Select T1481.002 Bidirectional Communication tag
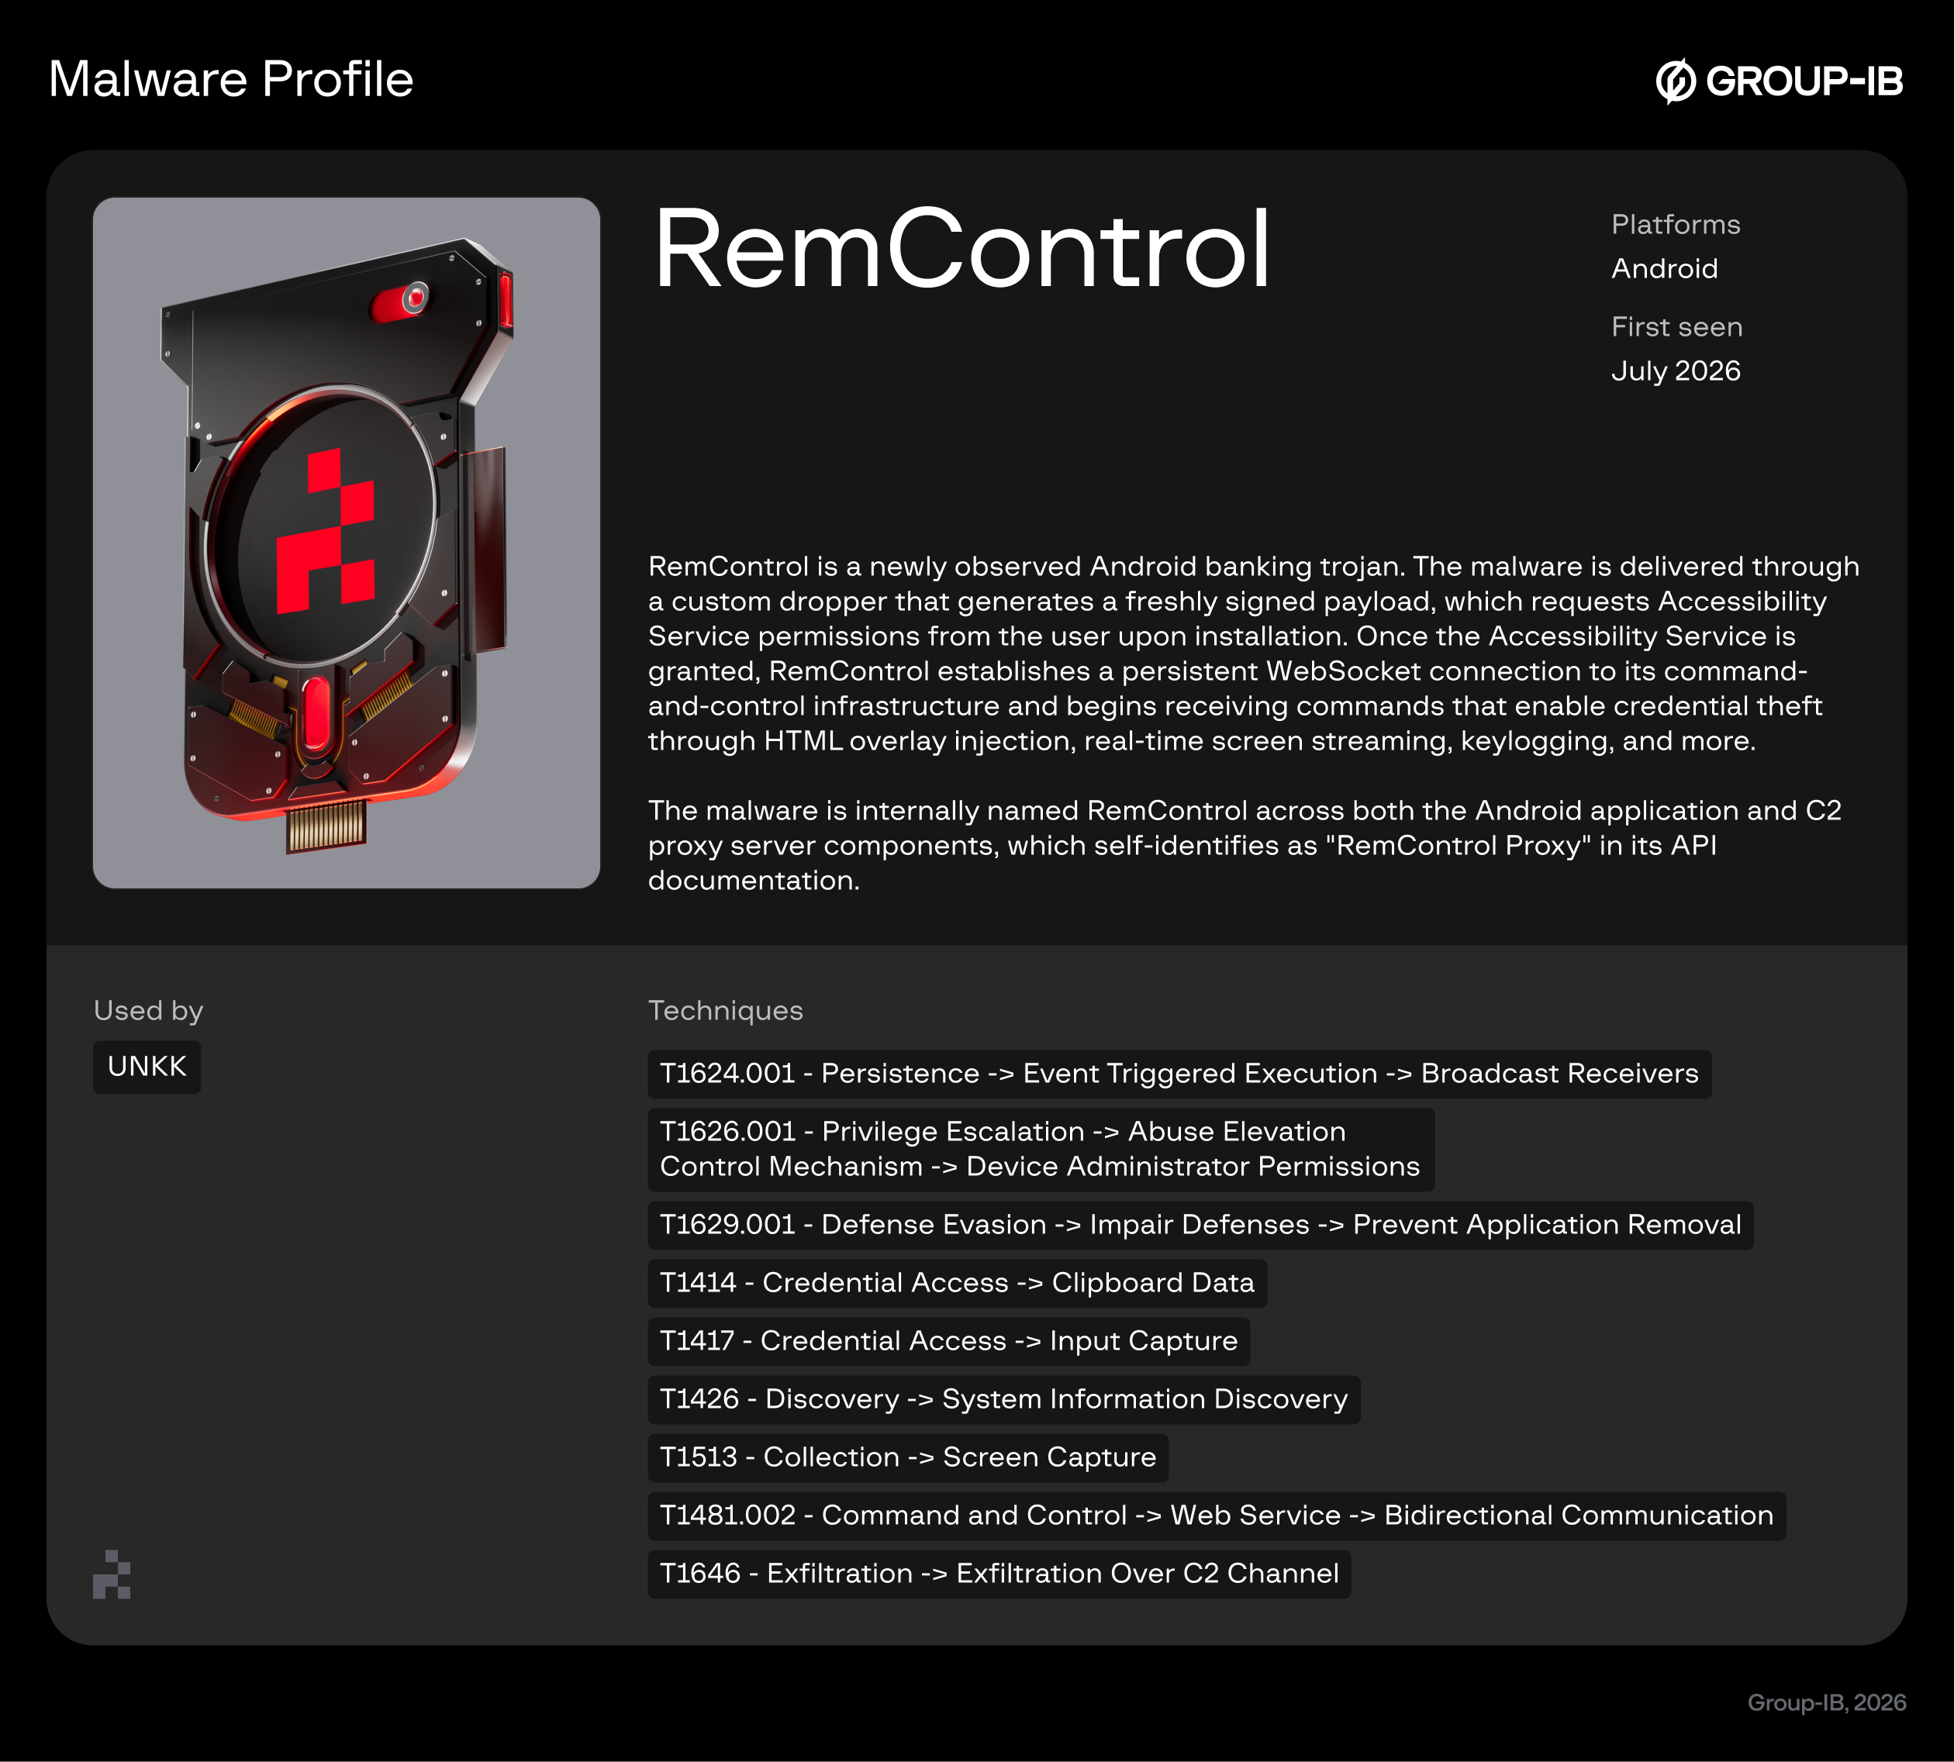 click(x=1217, y=1515)
